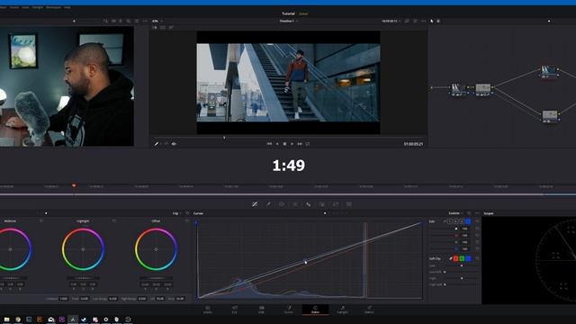Reset the Soft Clip controls
The height and width of the screenshot is (324, 576).
click(x=477, y=258)
